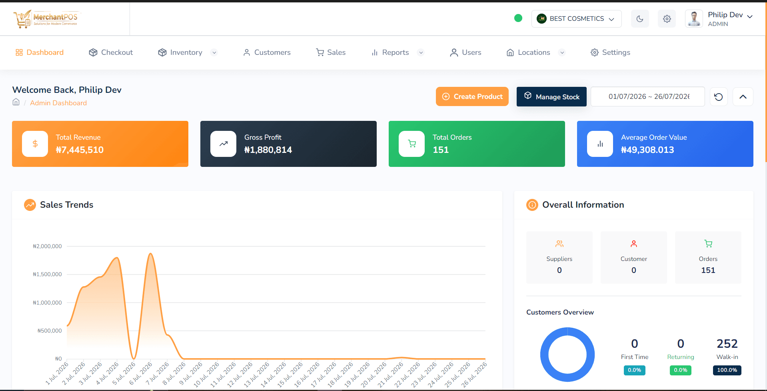This screenshot has height=391, width=767.
Task: Expand the Philip Dev account dropdown arrow
Action: pos(750,16)
